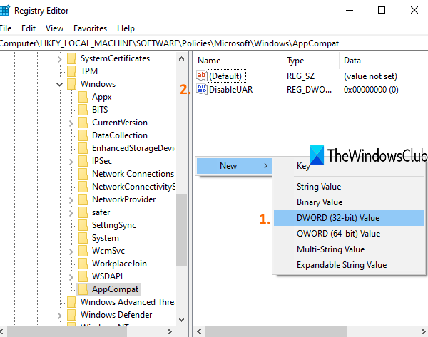The width and height of the screenshot is (428, 337).
Task: Choose QWORD (64-bit) Value from submenu
Action: point(349,234)
